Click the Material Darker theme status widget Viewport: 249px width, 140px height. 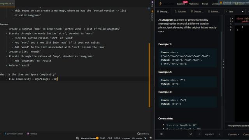[88, 138]
